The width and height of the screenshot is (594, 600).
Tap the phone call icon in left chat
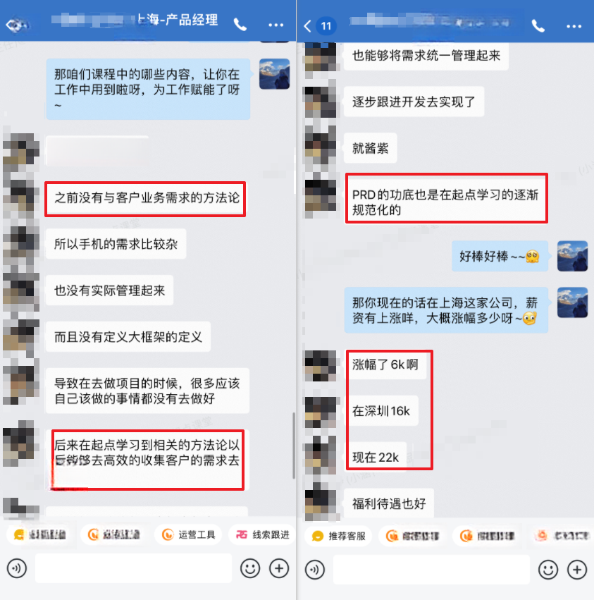coord(240,25)
